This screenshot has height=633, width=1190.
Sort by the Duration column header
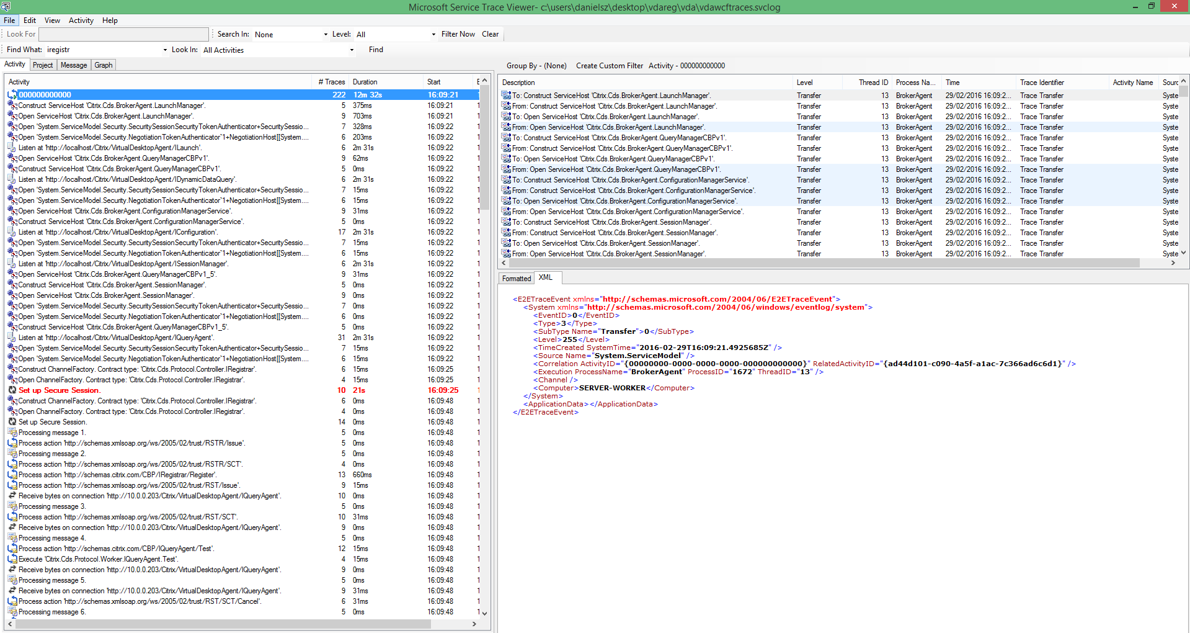[386, 82]
